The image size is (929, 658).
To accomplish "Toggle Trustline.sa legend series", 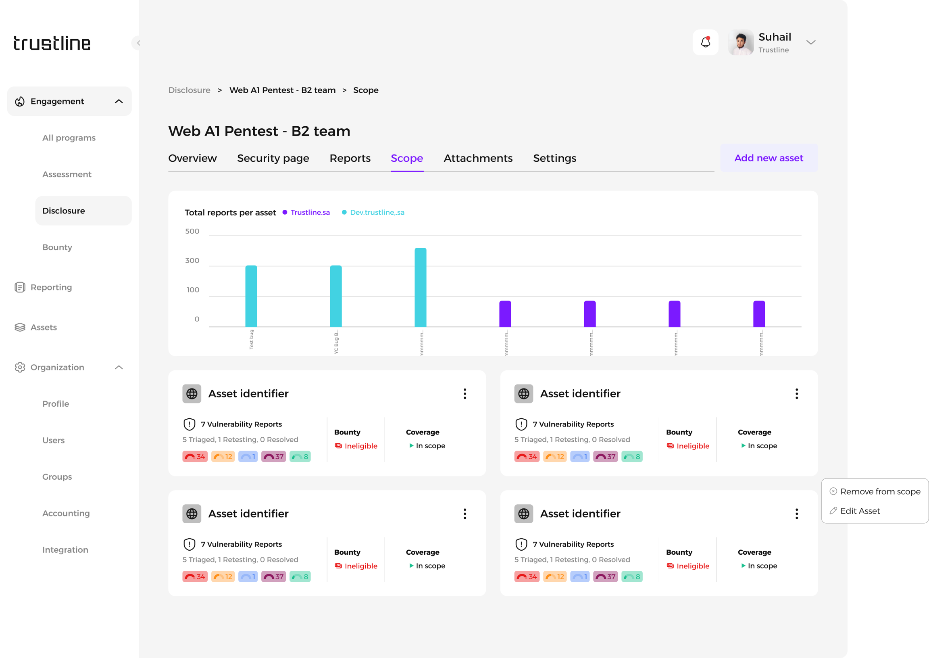I will click(309, 212).
